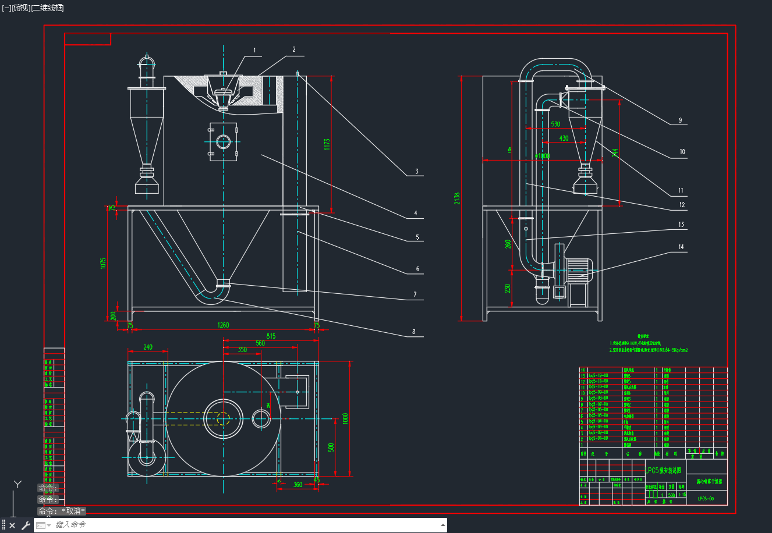Select the 230 dimension text
The height and width of the screenshot is (533, 772).
pyautogui.click(x=508, y=289)
